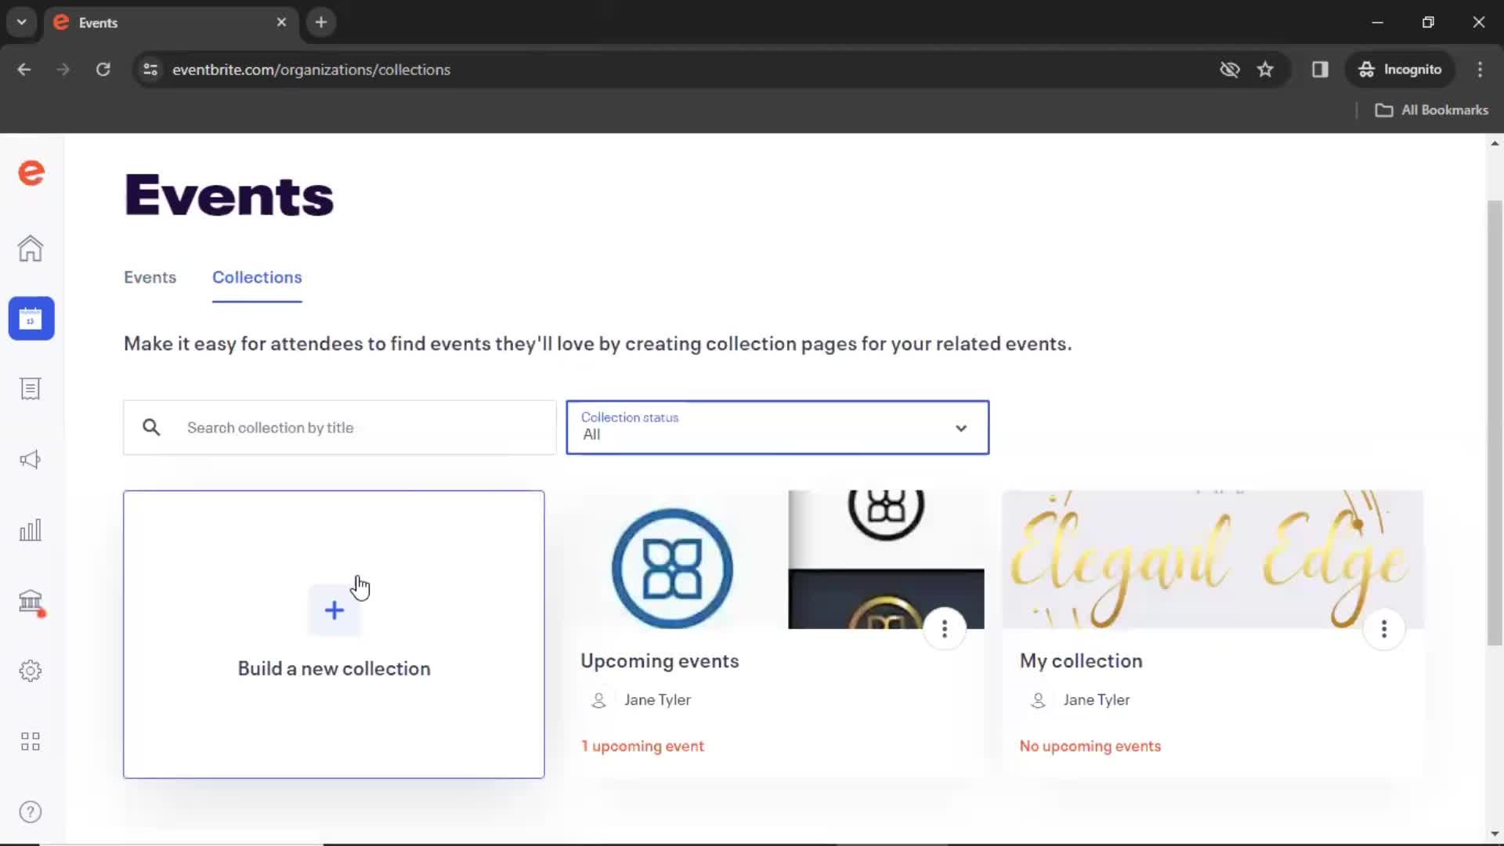1504x846 pixels.
Task: Click the organization/bank building icon
Action: (x=30, y=600)
